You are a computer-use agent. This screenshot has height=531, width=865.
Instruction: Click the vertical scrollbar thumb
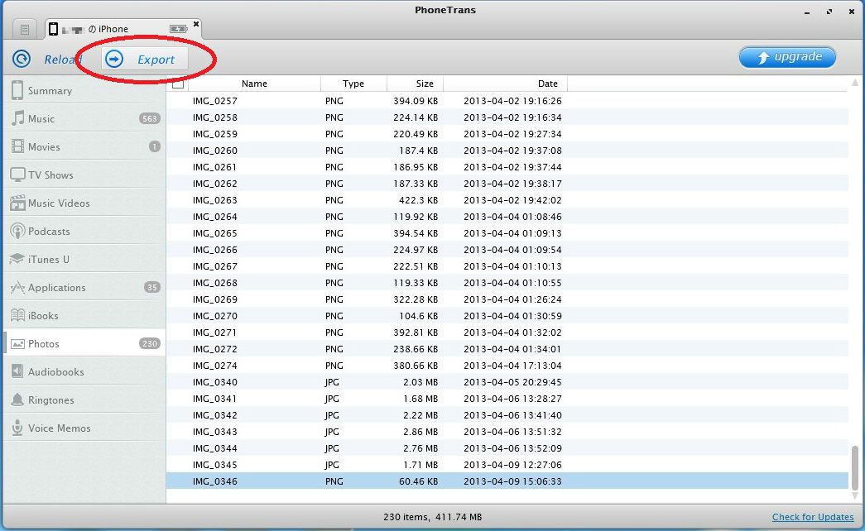coord(855,466)
